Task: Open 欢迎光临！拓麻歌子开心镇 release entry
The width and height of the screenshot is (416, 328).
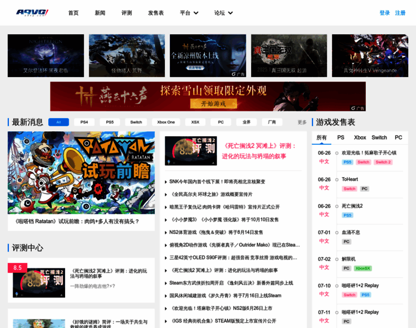Action: coord(369,153)
